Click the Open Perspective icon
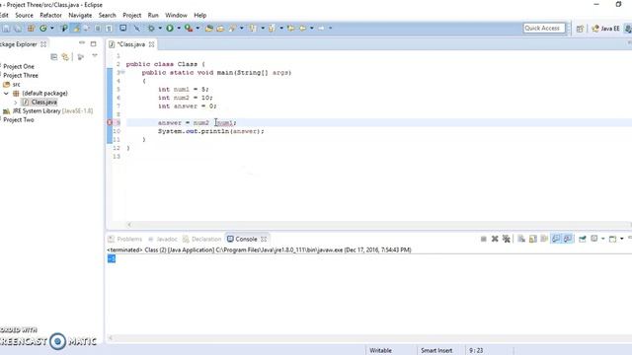Image resolution: width=632 pixels, height=355 pixels. 580,29
